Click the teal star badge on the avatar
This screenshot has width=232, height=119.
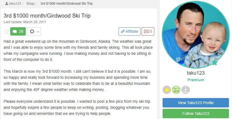[x=214, y=62]
